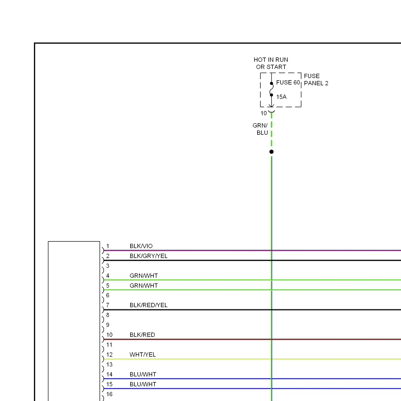Click connector pin number 3
This screenshot has height=401, width=401.
(108, 266)
